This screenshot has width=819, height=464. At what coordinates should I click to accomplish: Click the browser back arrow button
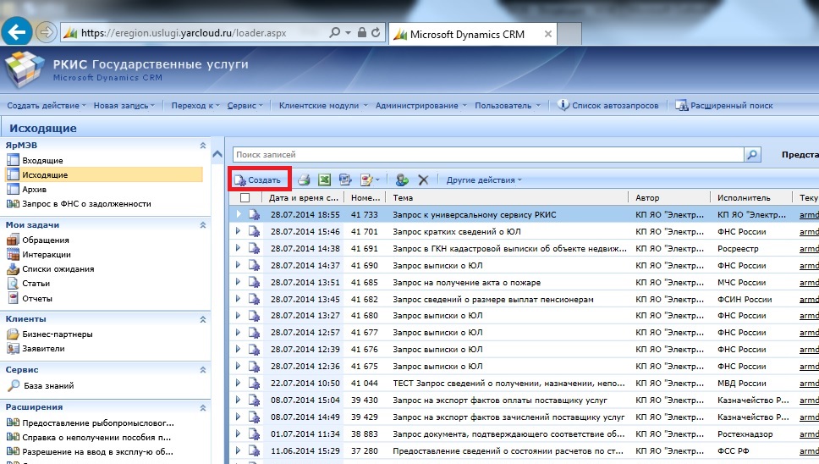tap(18, 33)
